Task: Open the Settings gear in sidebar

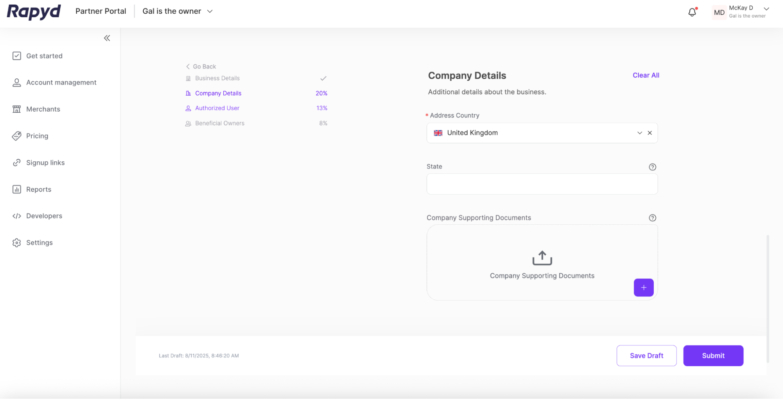Action: point(17,243)
